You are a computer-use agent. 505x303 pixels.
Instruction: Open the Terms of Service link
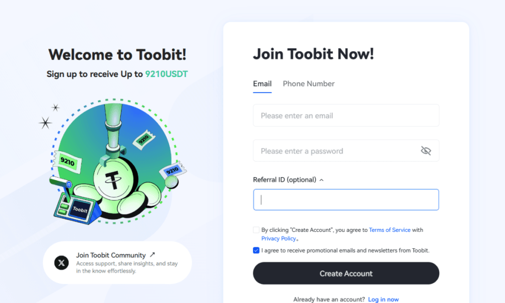(x=390, y=229)
